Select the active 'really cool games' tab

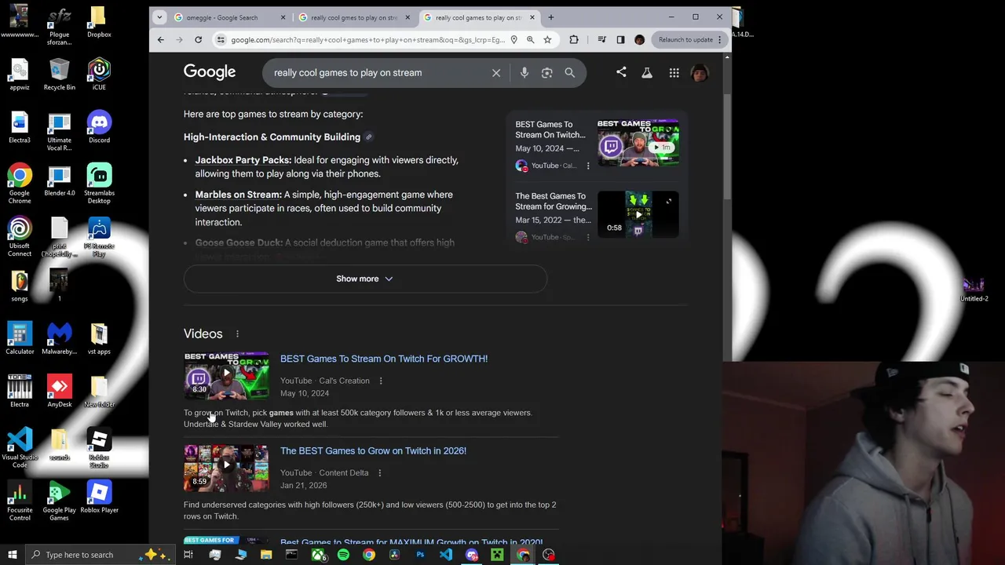(479, 17)
